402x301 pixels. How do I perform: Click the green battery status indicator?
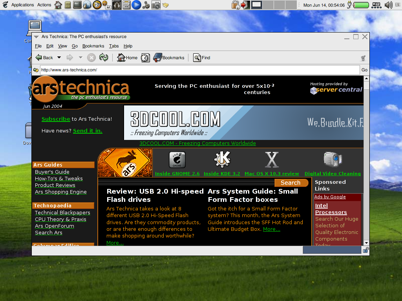click(x=361, y=5)
